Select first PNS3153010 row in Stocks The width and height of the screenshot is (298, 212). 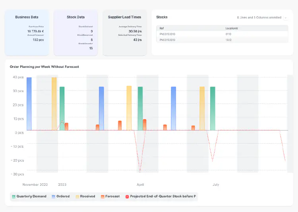coord(167,34)
